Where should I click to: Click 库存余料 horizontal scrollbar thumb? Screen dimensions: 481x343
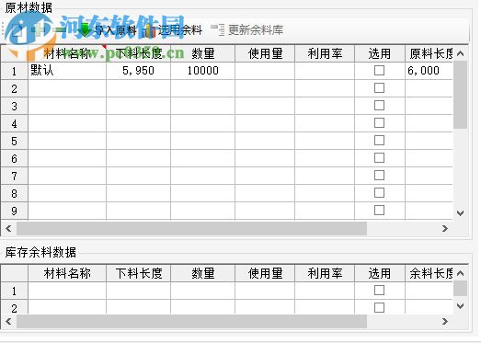click(191, 321)
